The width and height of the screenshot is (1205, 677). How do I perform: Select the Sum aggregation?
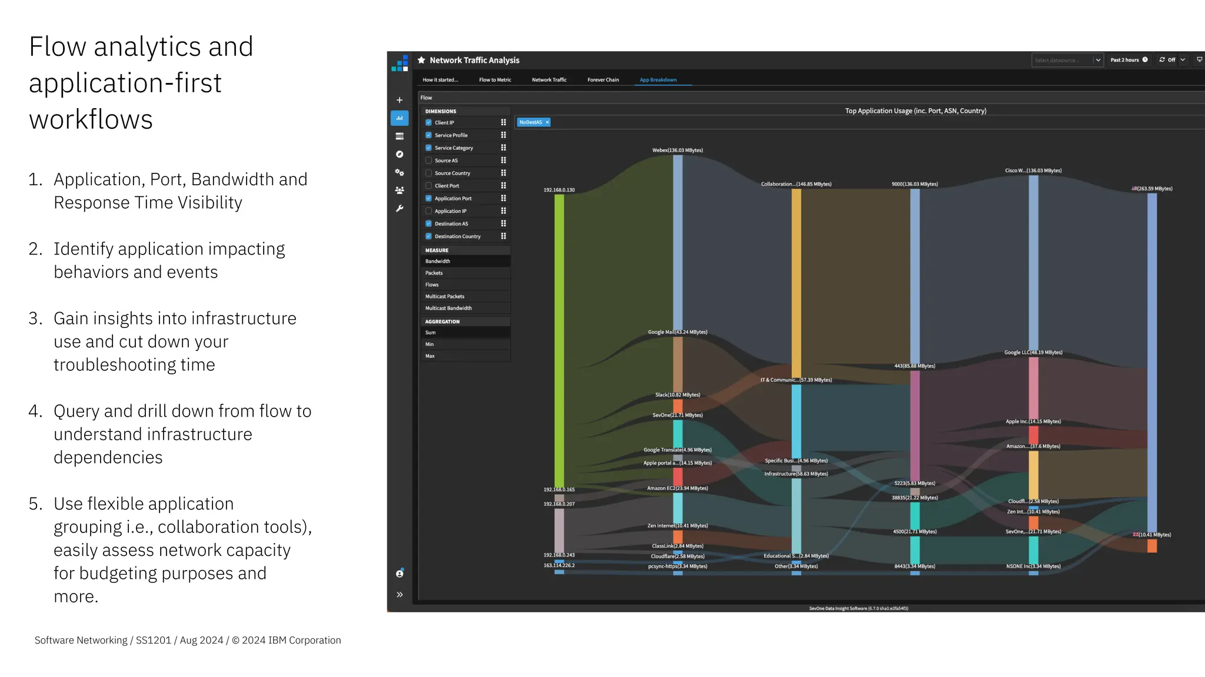(x=465, y=333)
